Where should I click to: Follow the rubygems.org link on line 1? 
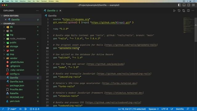pos(76,19)
